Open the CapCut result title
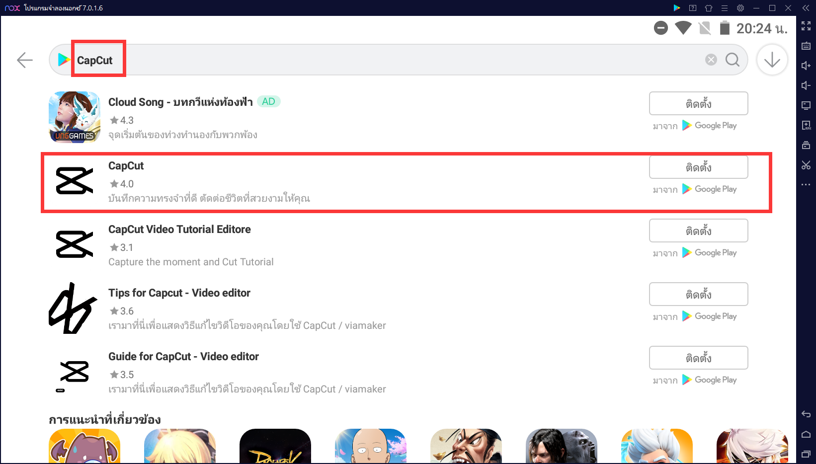This screenshot has width=816, height=464. pos(126,166)
